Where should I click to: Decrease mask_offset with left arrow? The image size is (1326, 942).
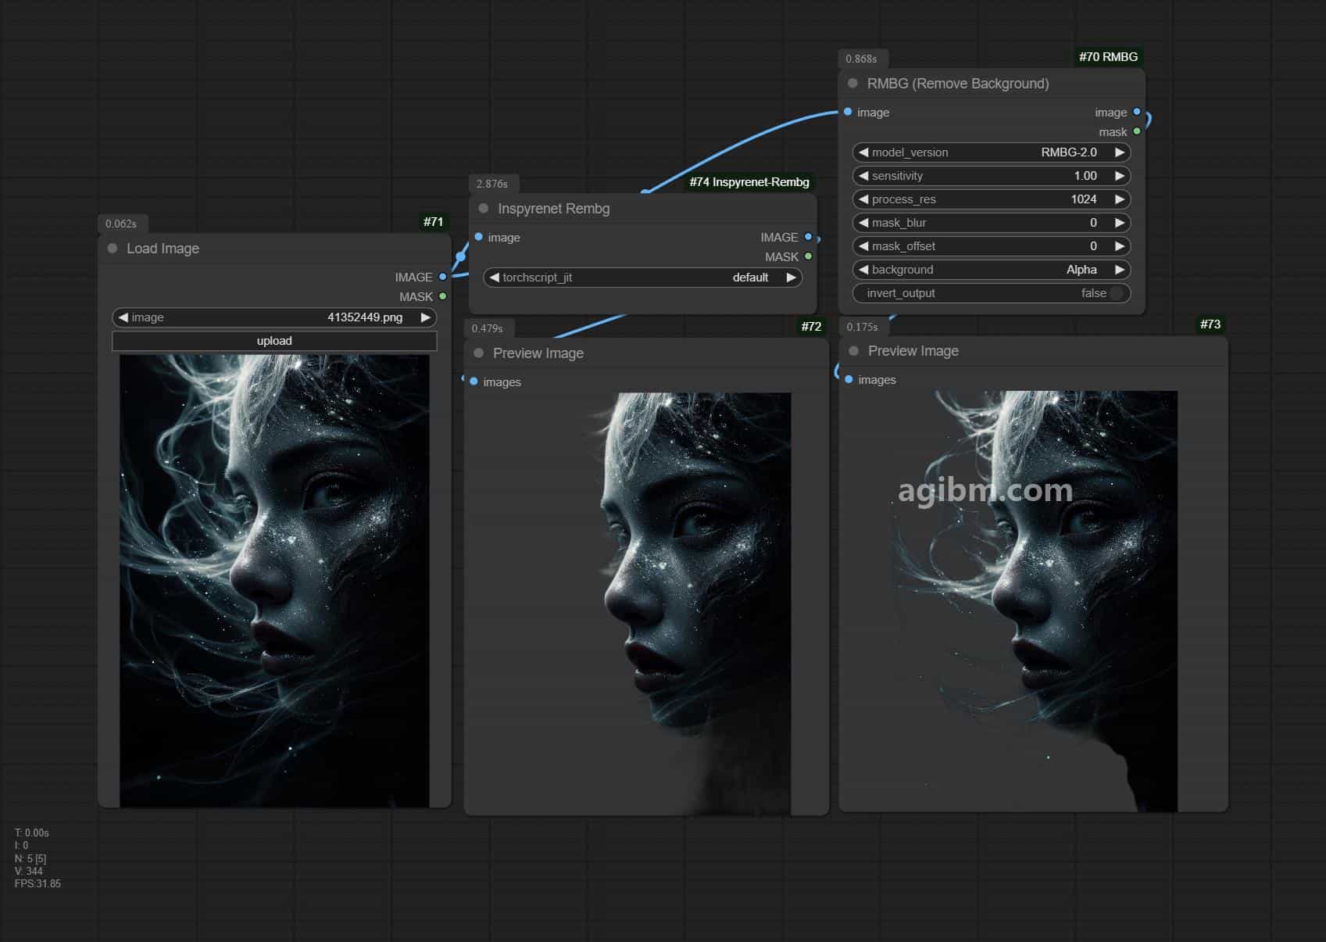point(863,246)
